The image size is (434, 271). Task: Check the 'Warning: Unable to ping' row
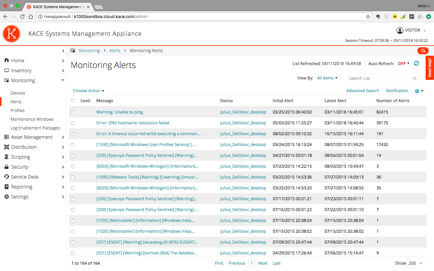pos(73,112)
